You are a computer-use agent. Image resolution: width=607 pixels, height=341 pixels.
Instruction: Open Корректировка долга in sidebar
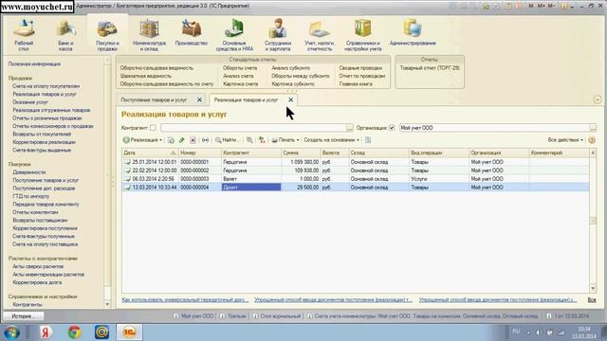pyautogui.click(x=37, y=282)
